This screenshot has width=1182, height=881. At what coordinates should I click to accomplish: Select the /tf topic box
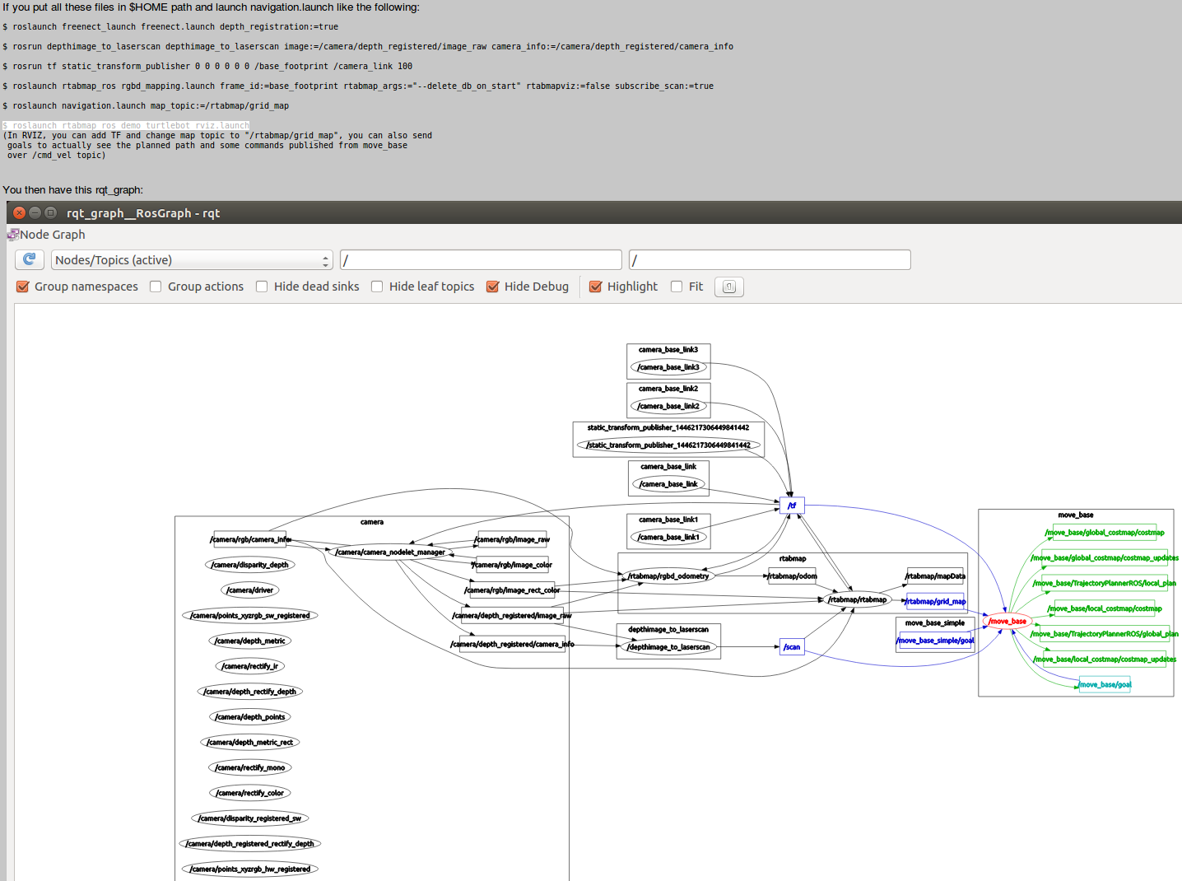[x=792, y=506]
